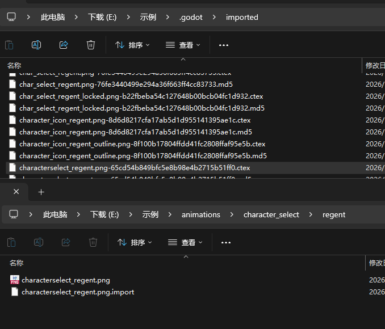The height and width of the screenshot is (329, 385).
Task: Click the delete trash icon in regent window toolbar
Action: coord(93,242)
